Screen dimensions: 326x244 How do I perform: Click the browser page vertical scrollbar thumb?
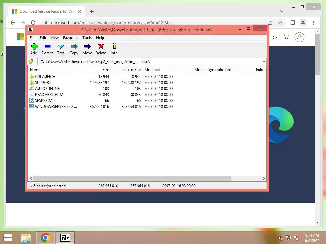tap(317, 55)
